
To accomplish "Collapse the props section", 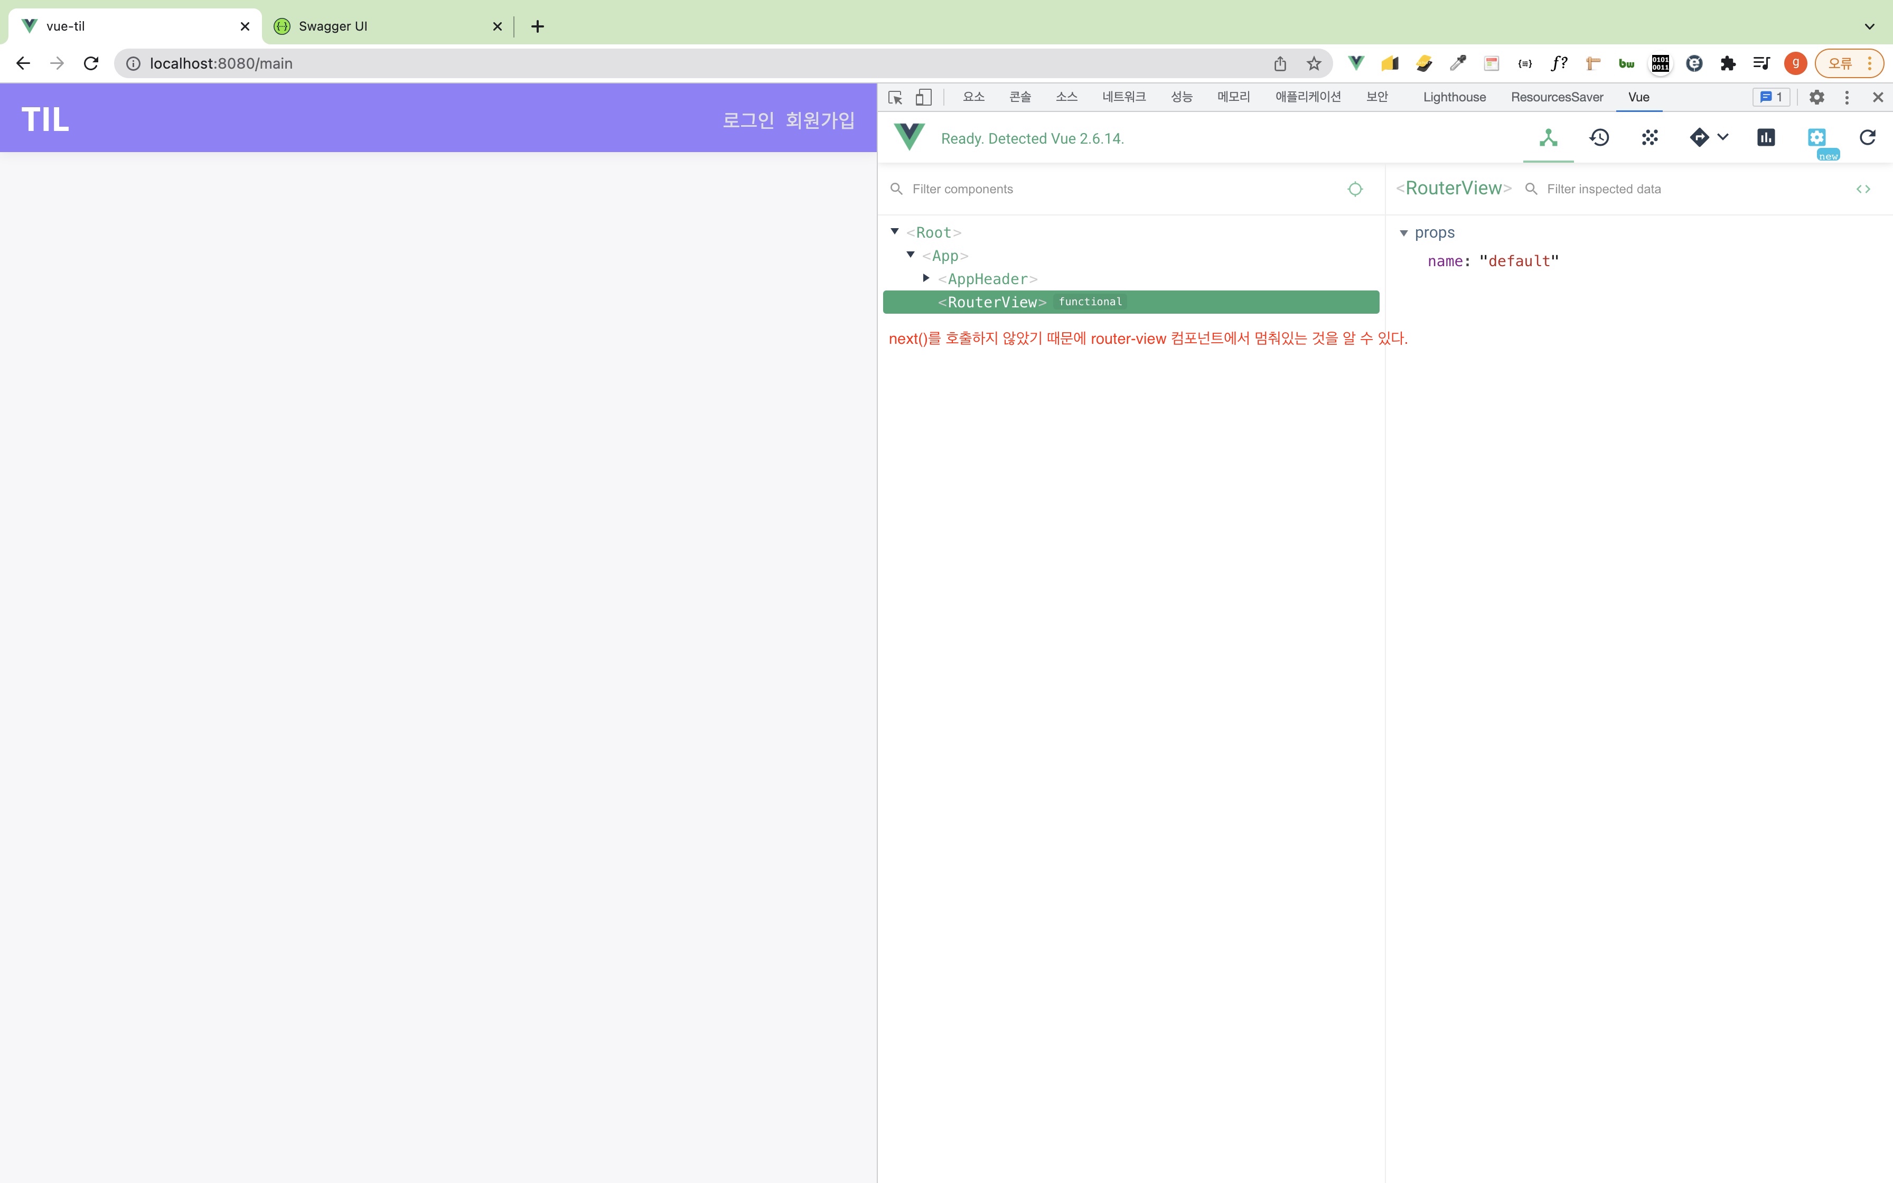I will pos(1403,233).
